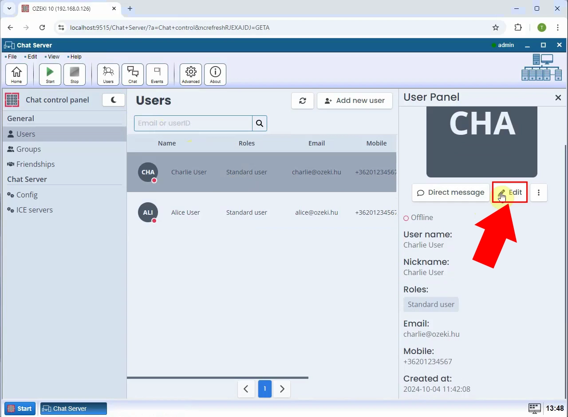Click the Chat control panel logo
This screenshot has height=417, width=568.
click(12, 100)
